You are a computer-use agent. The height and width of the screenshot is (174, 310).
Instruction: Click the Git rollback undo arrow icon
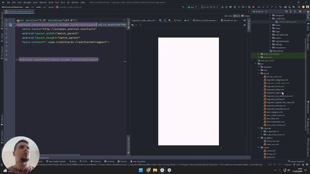tap(280, 7)
